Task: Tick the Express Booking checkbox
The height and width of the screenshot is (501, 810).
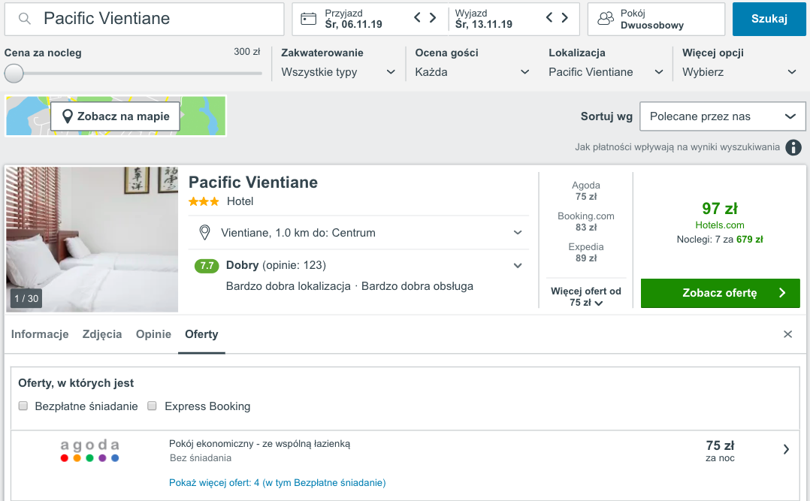Action: pyautogui.click(x=152, y=406)
